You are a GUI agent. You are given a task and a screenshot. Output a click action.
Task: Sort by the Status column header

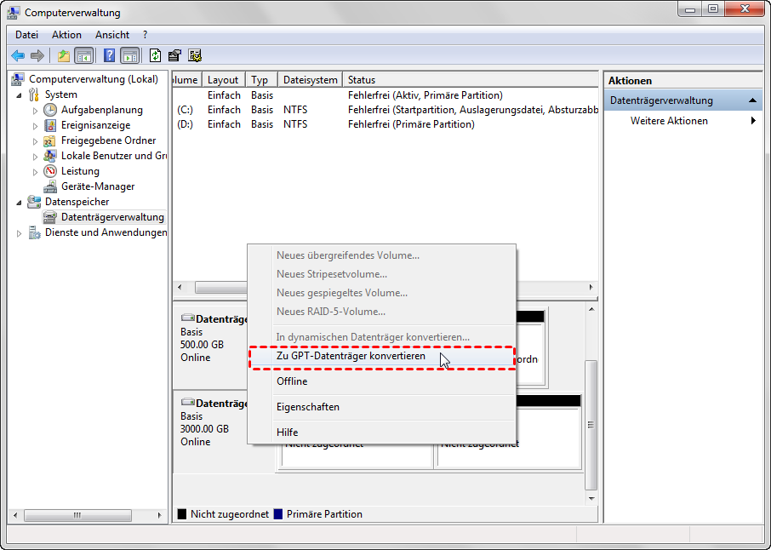click(470, 80)
